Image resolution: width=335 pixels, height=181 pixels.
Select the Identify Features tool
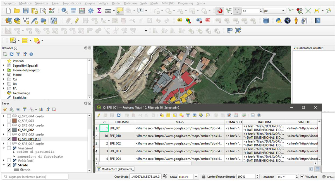(65, 11)
